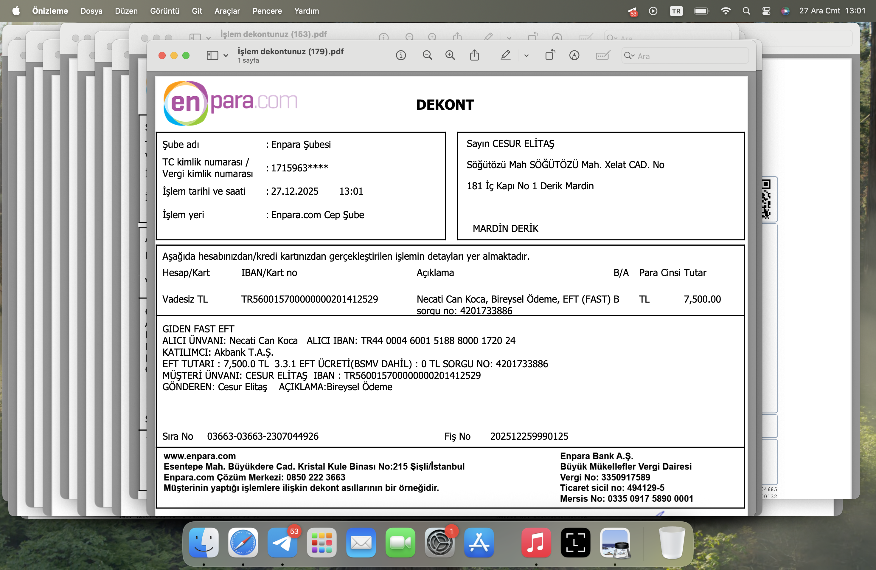Screen dimensions: 876x570
Task: Open the Trash in the Dock
Action: [x=672, y=542]
